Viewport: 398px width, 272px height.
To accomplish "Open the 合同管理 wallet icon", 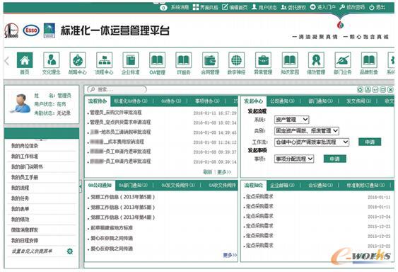I will pos(210,60).
